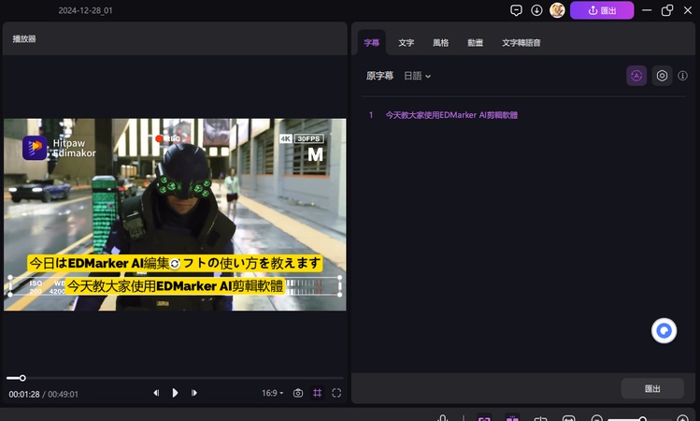The height and width of the screenshot is (421, 700).
Task: Click the 原字幕 label
Action: click(x=379, y=76)
